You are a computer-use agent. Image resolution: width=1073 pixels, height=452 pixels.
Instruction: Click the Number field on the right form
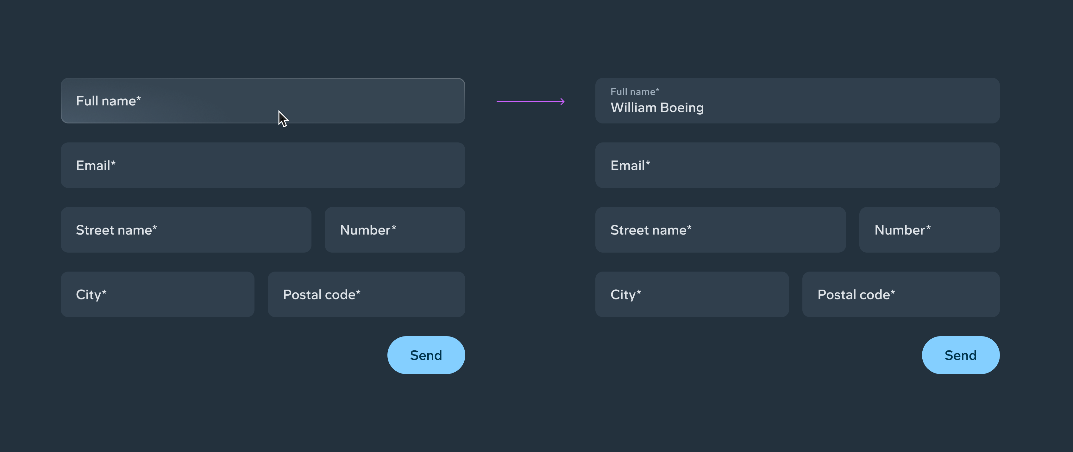929,229
